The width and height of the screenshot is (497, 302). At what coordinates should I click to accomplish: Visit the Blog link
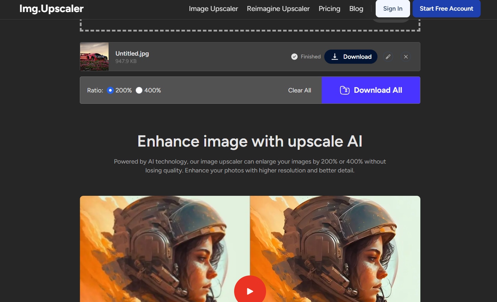(356, 8)
